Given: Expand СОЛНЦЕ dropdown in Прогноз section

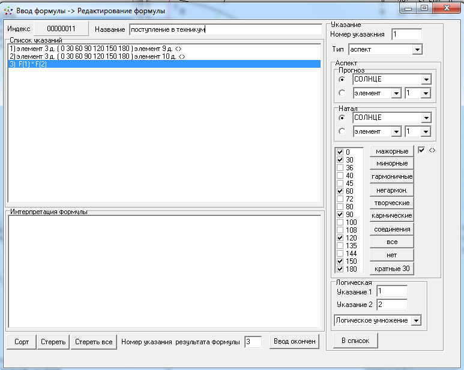Looking at the screenshot, I should click(x=426, y=79).
